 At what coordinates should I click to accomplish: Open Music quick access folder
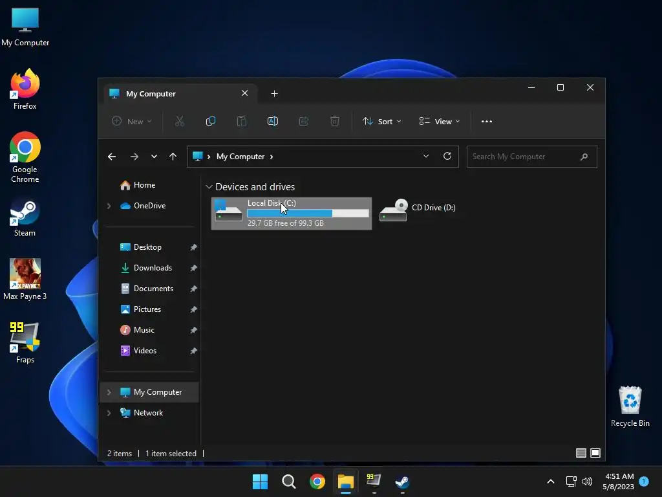[x=144, y=330]
